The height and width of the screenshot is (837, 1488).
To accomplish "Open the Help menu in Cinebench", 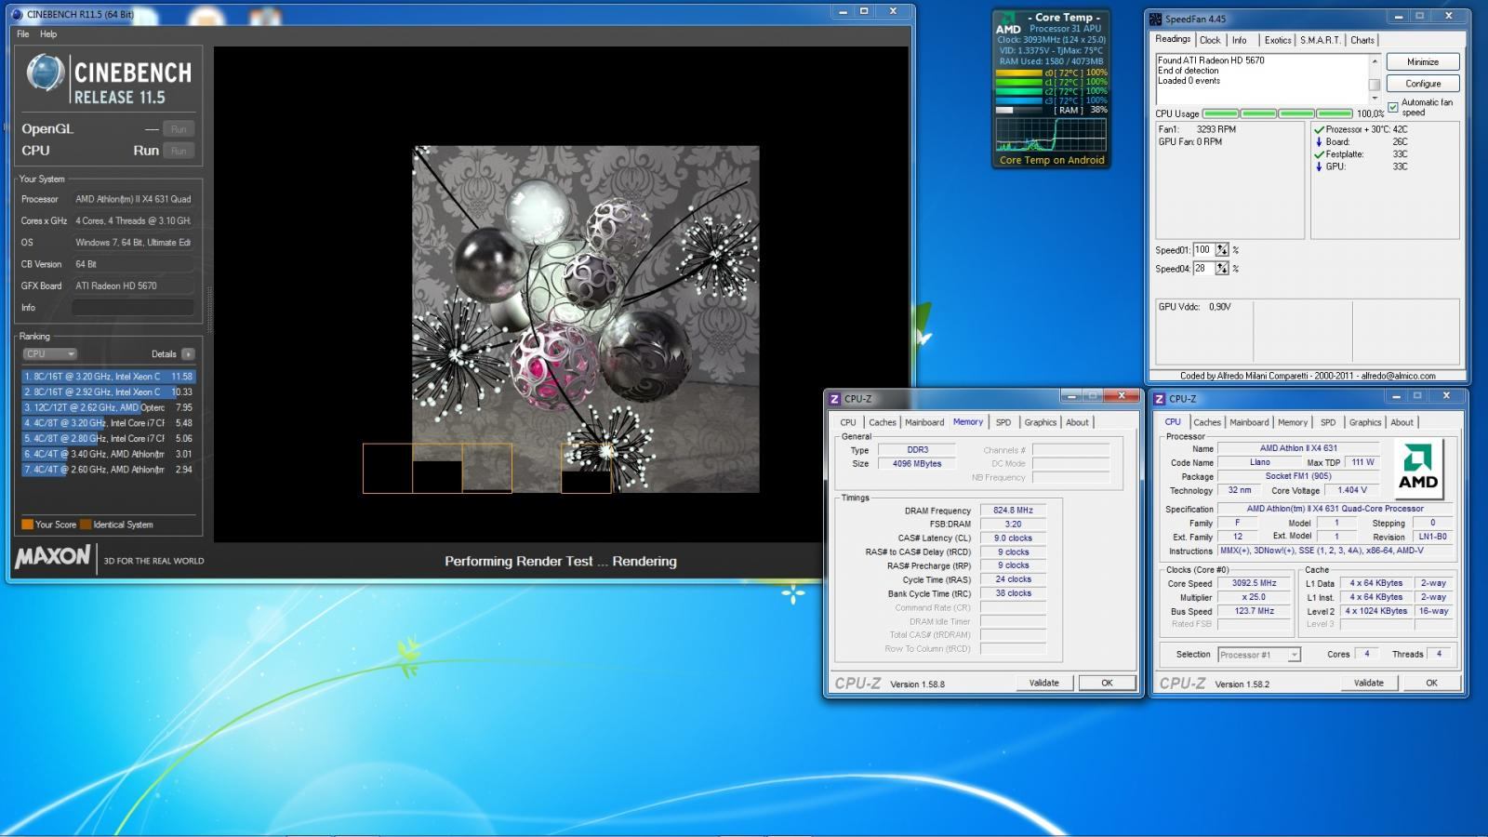I will coord(48,33).
